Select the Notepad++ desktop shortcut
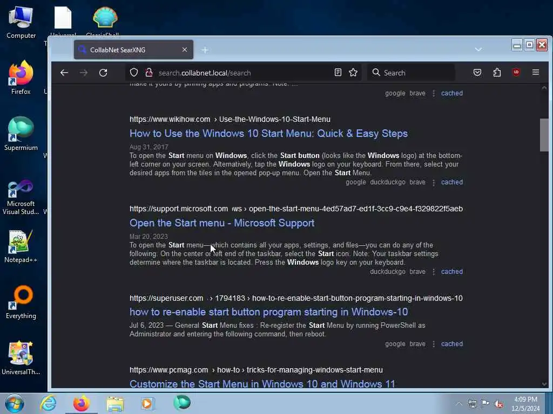The height and width of the screenshot is (414, 553). 21,246
